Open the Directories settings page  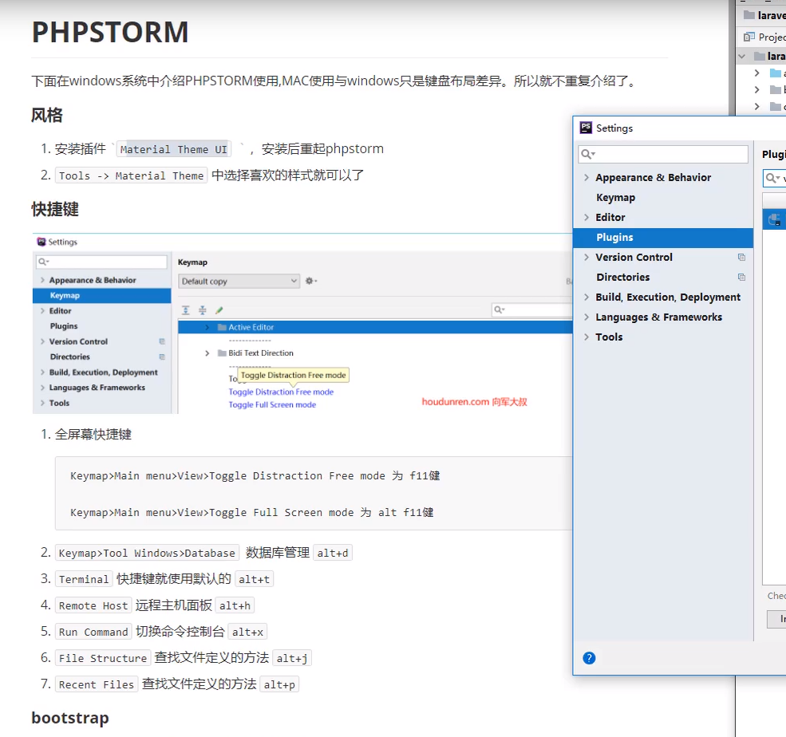[x=622, y=278]
